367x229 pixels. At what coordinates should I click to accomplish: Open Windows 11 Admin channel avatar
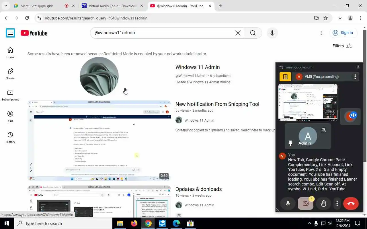(99, 76)
